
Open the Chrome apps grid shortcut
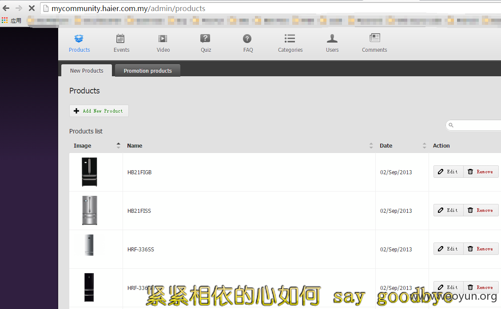[x=4, y=20]
